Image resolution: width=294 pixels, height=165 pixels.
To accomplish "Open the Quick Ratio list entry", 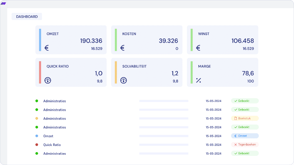I will [x=52, y=145].
